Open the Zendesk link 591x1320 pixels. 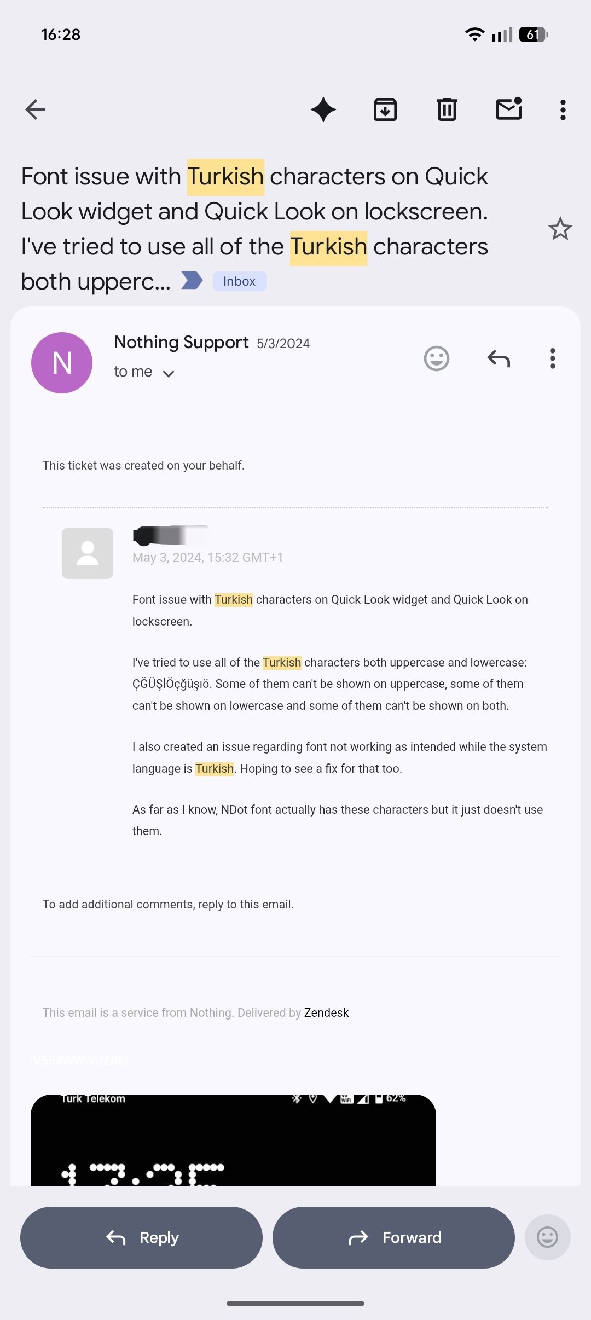click(x=326, y=1013)
